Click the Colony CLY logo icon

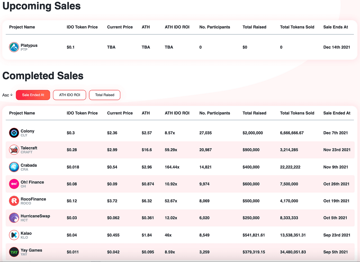(14, 133)
